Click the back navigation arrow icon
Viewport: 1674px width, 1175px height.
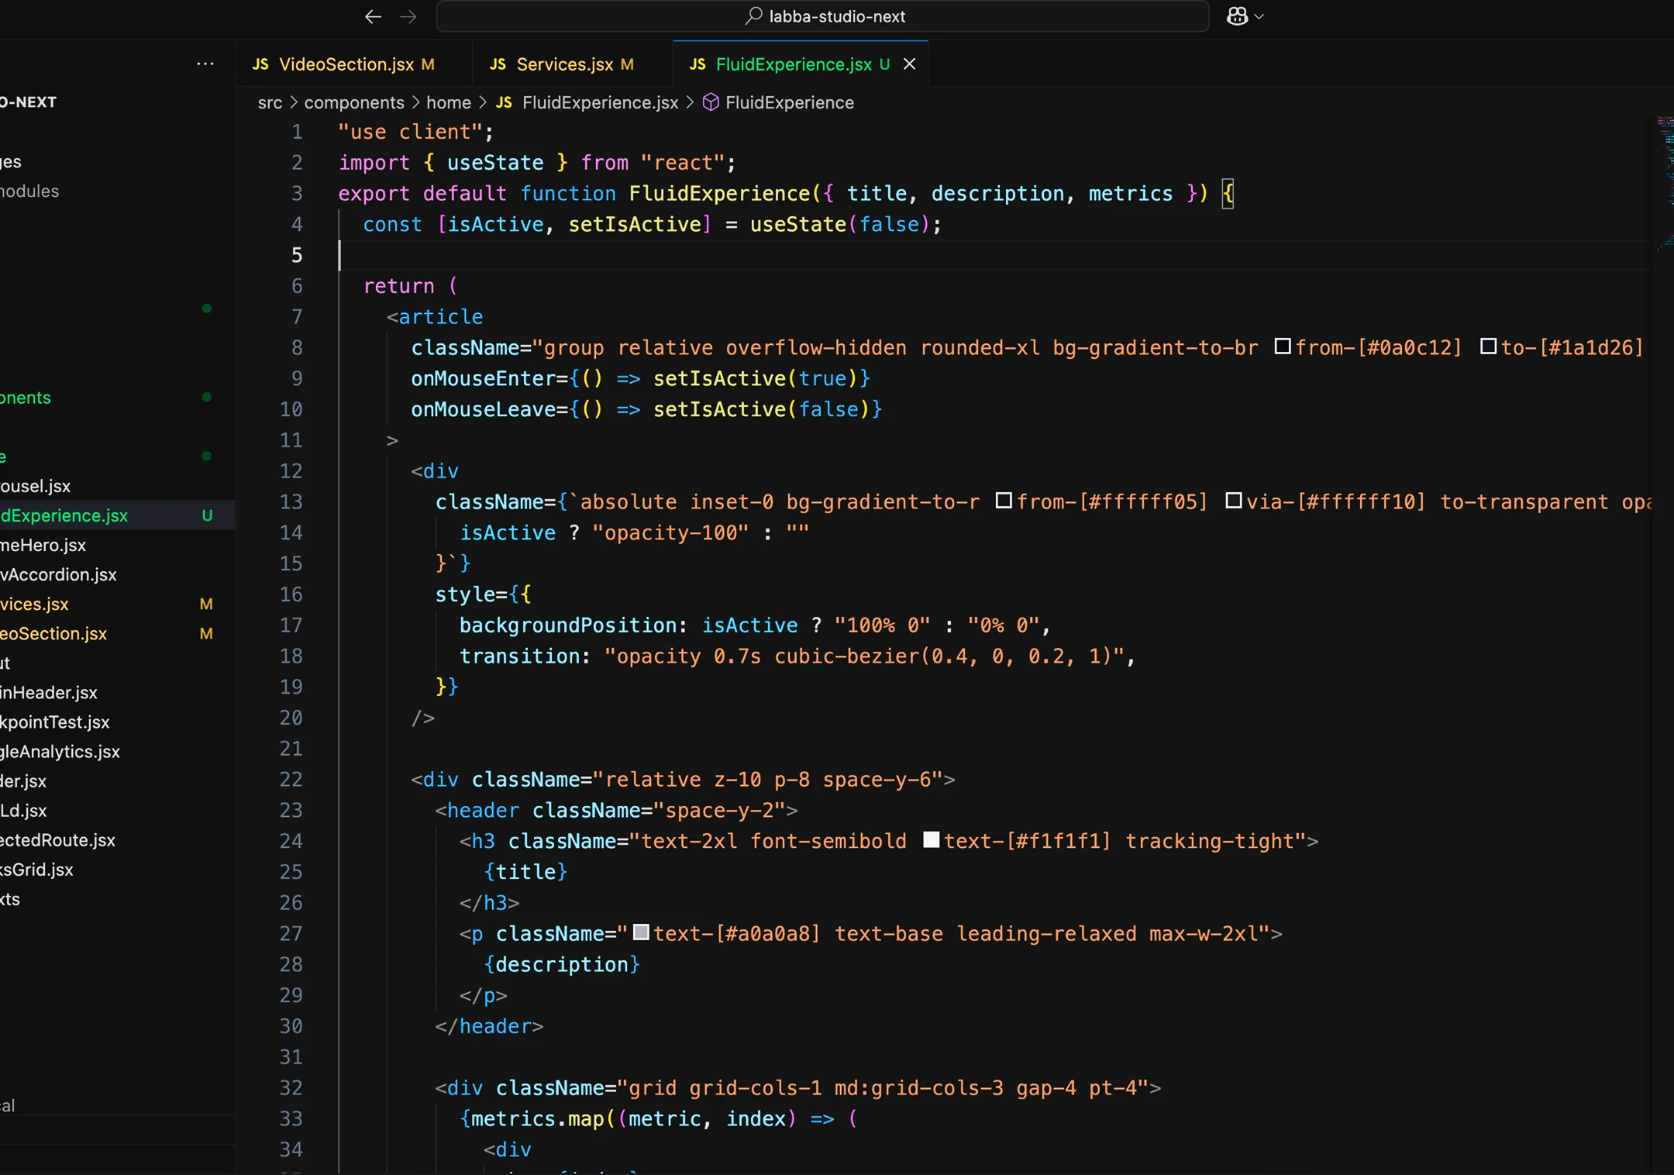373,16
